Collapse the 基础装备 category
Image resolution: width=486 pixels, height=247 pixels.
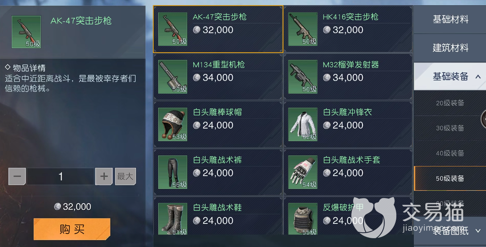(478, 76)
